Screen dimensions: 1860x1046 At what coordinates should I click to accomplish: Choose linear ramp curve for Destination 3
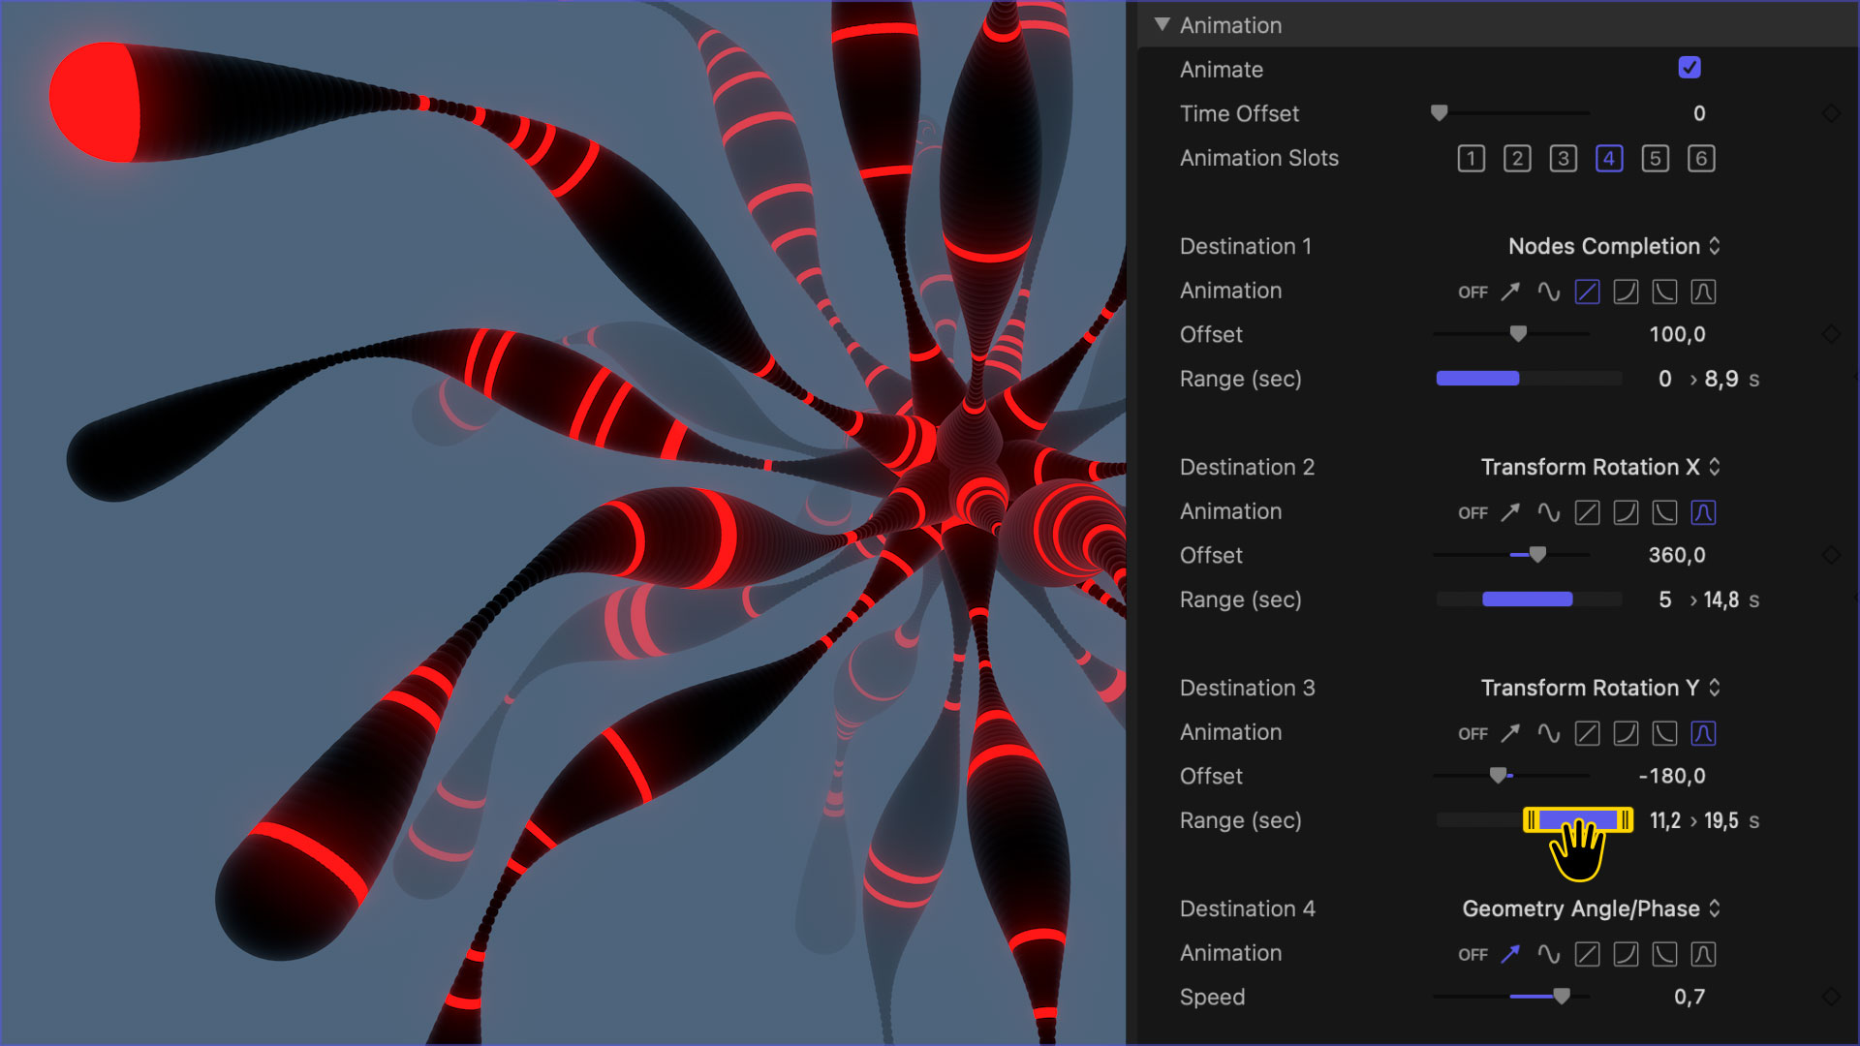tap(1587, 733)
